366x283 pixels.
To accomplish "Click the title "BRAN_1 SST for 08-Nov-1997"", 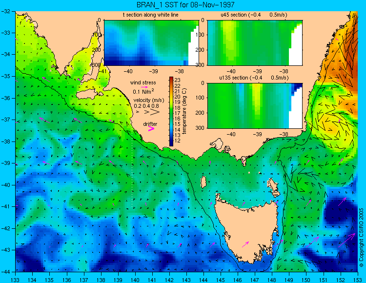I will [185, 5].
